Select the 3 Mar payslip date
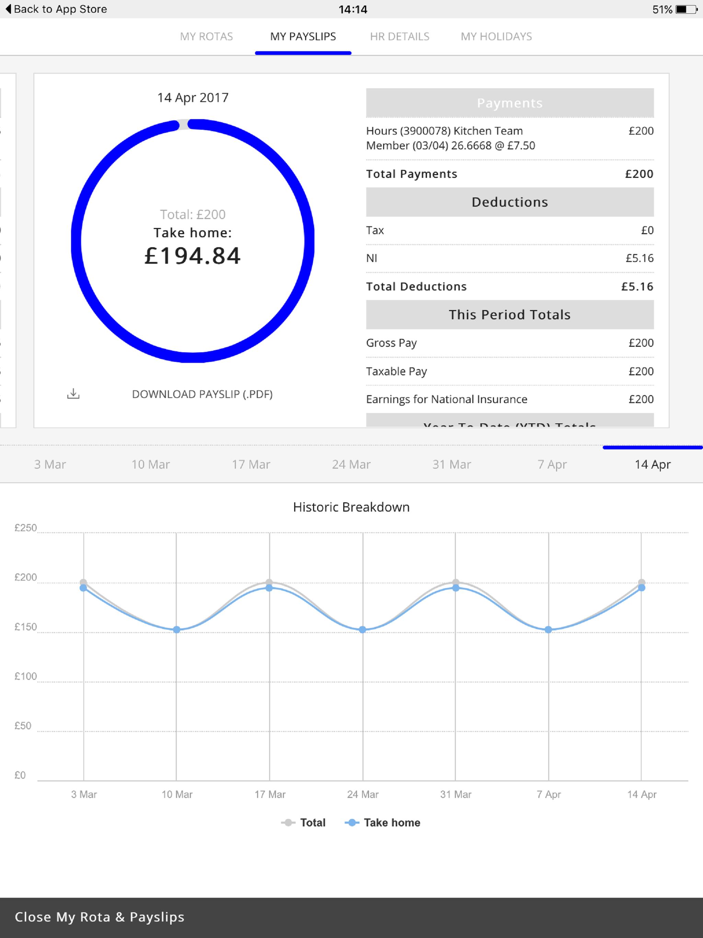The width and height of the screenshot is (703, 938). [x=50, y=464]
